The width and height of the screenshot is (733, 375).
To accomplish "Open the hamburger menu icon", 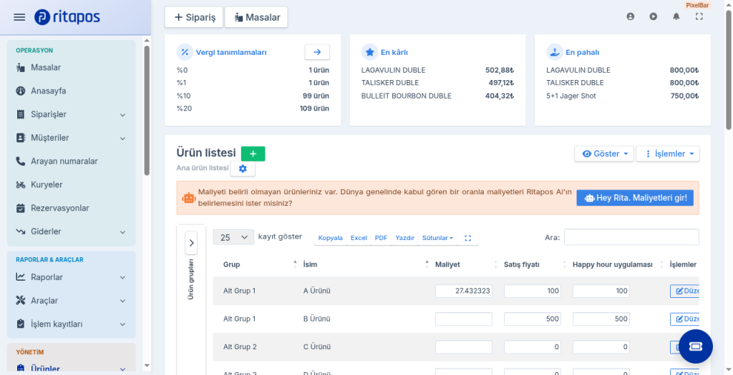I will (19, 17).
